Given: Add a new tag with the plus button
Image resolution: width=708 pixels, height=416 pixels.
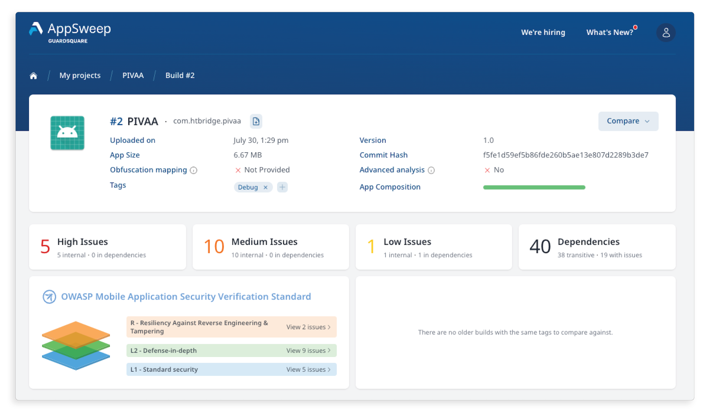Looking at the screenshot, I should [x=282, y=187].
